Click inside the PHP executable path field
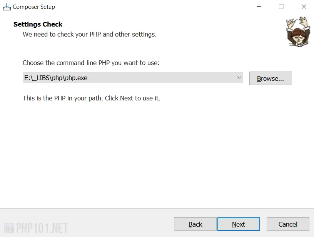Viewport: 314px width, 237px height. [x=115, y=77]
